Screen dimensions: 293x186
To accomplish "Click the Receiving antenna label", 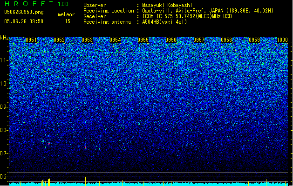I will [107, 22].
